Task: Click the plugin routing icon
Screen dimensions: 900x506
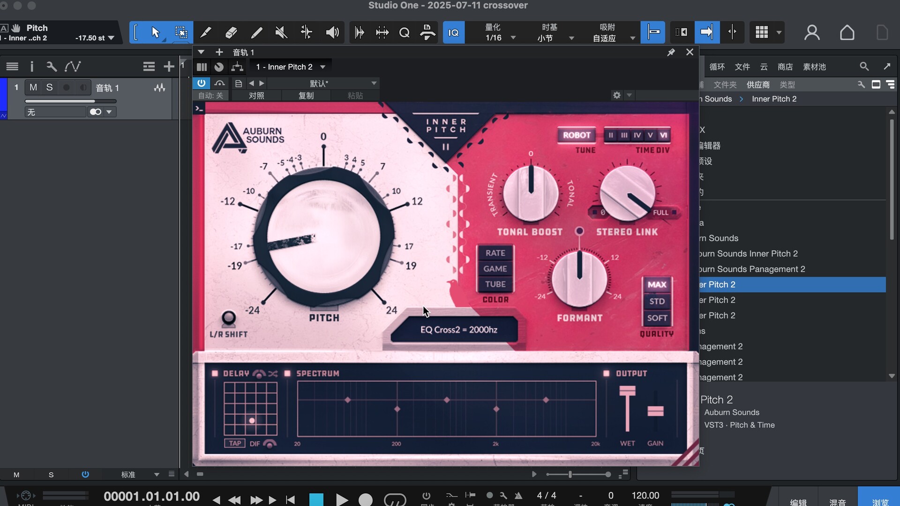Action: 237,67
